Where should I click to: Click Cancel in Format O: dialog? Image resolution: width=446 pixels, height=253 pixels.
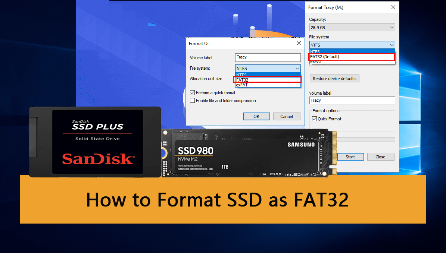point(286,116)
